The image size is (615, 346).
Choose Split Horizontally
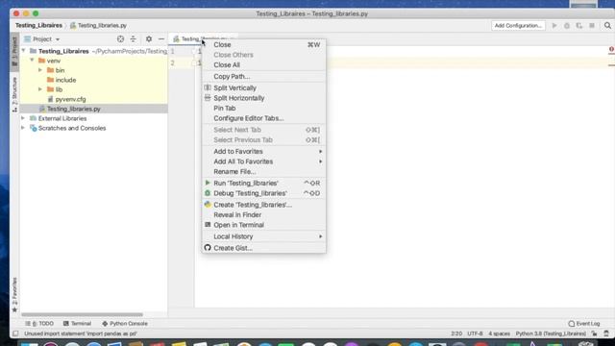(264, 98)
